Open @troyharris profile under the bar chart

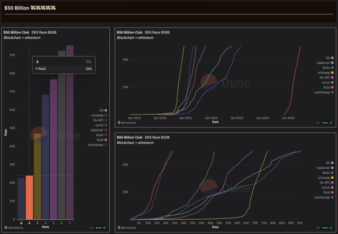14,227
